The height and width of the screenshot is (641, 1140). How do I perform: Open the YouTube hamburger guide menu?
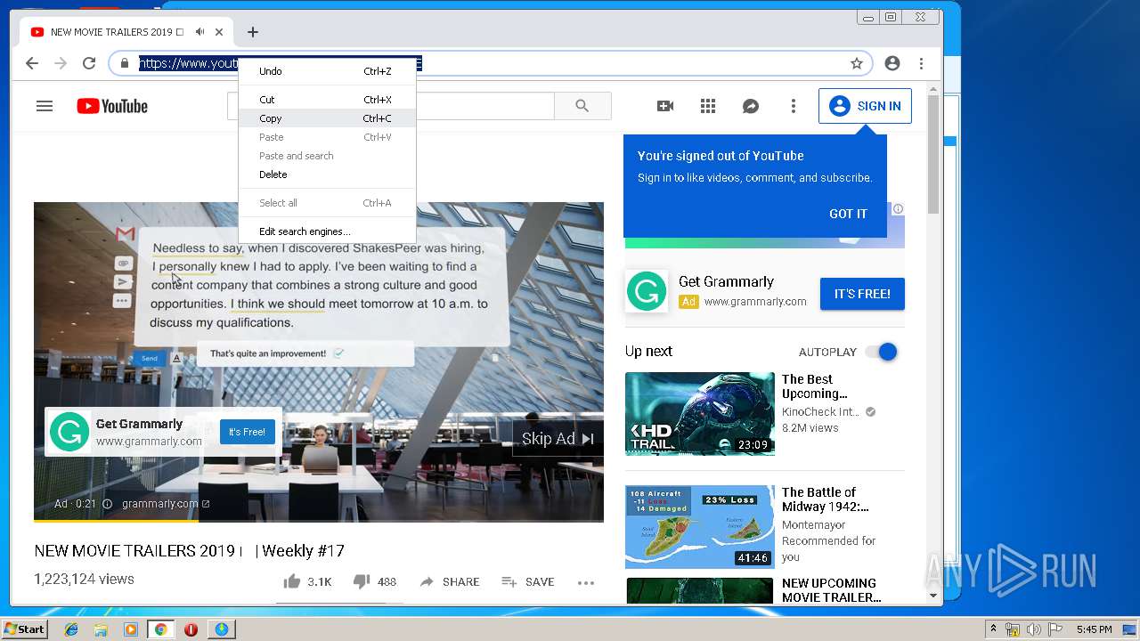click(45, 106)
